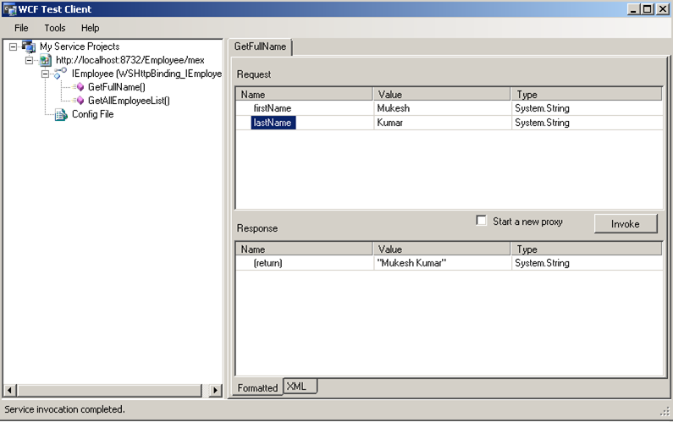Click the (return) response row name
673x422 pixels.
pos(268,263)
